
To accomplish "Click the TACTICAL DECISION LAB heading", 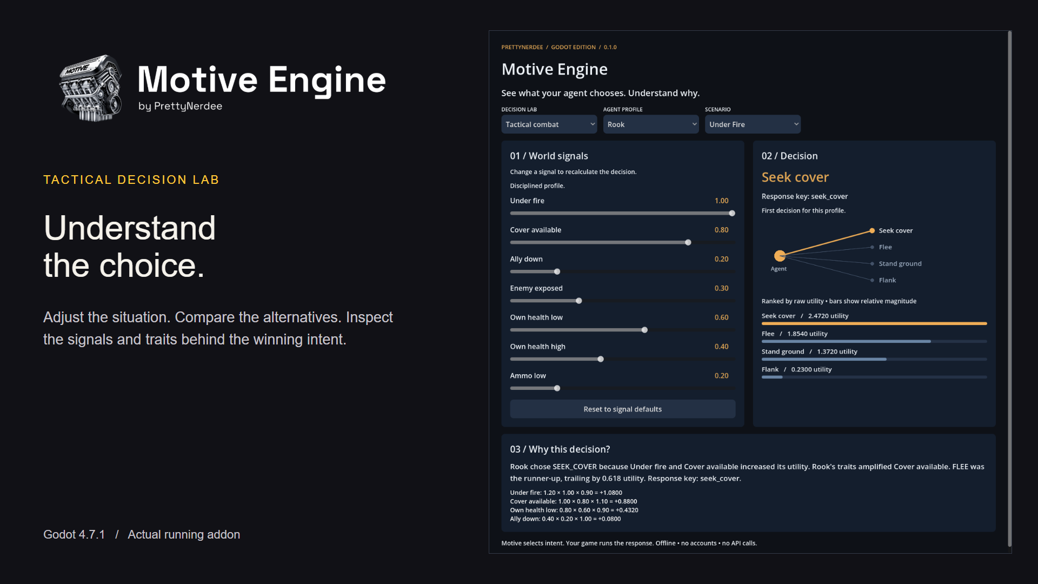I will tap(131, 180).
